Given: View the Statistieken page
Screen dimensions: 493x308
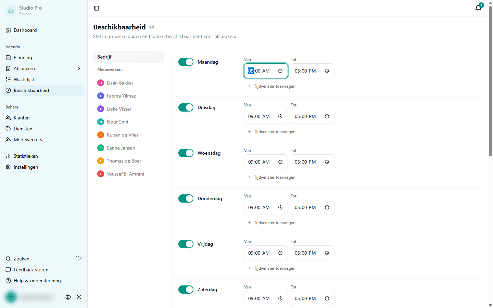Looking at the screenshot, I should pos(43,156).
